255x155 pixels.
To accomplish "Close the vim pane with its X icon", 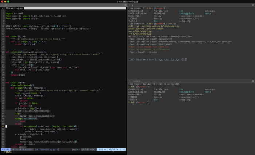I will tap(2, 5).
